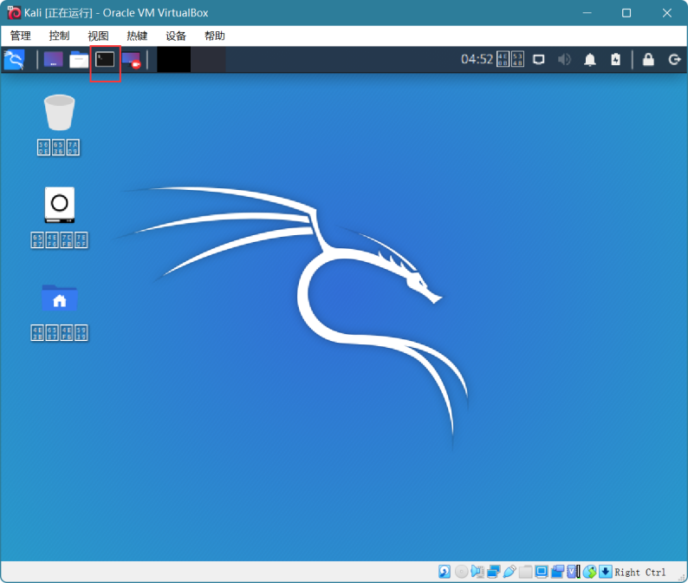Click the keyboard capture arrow icon
688x583 pixels.
coord(606,572)
